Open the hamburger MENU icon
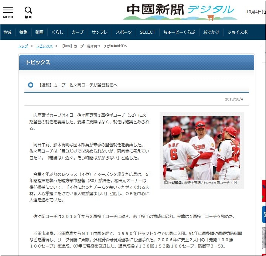 (x=8, y=12)
